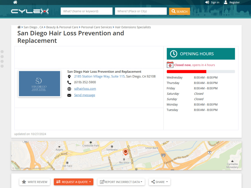Select the address location pin icon

(69, 76)
